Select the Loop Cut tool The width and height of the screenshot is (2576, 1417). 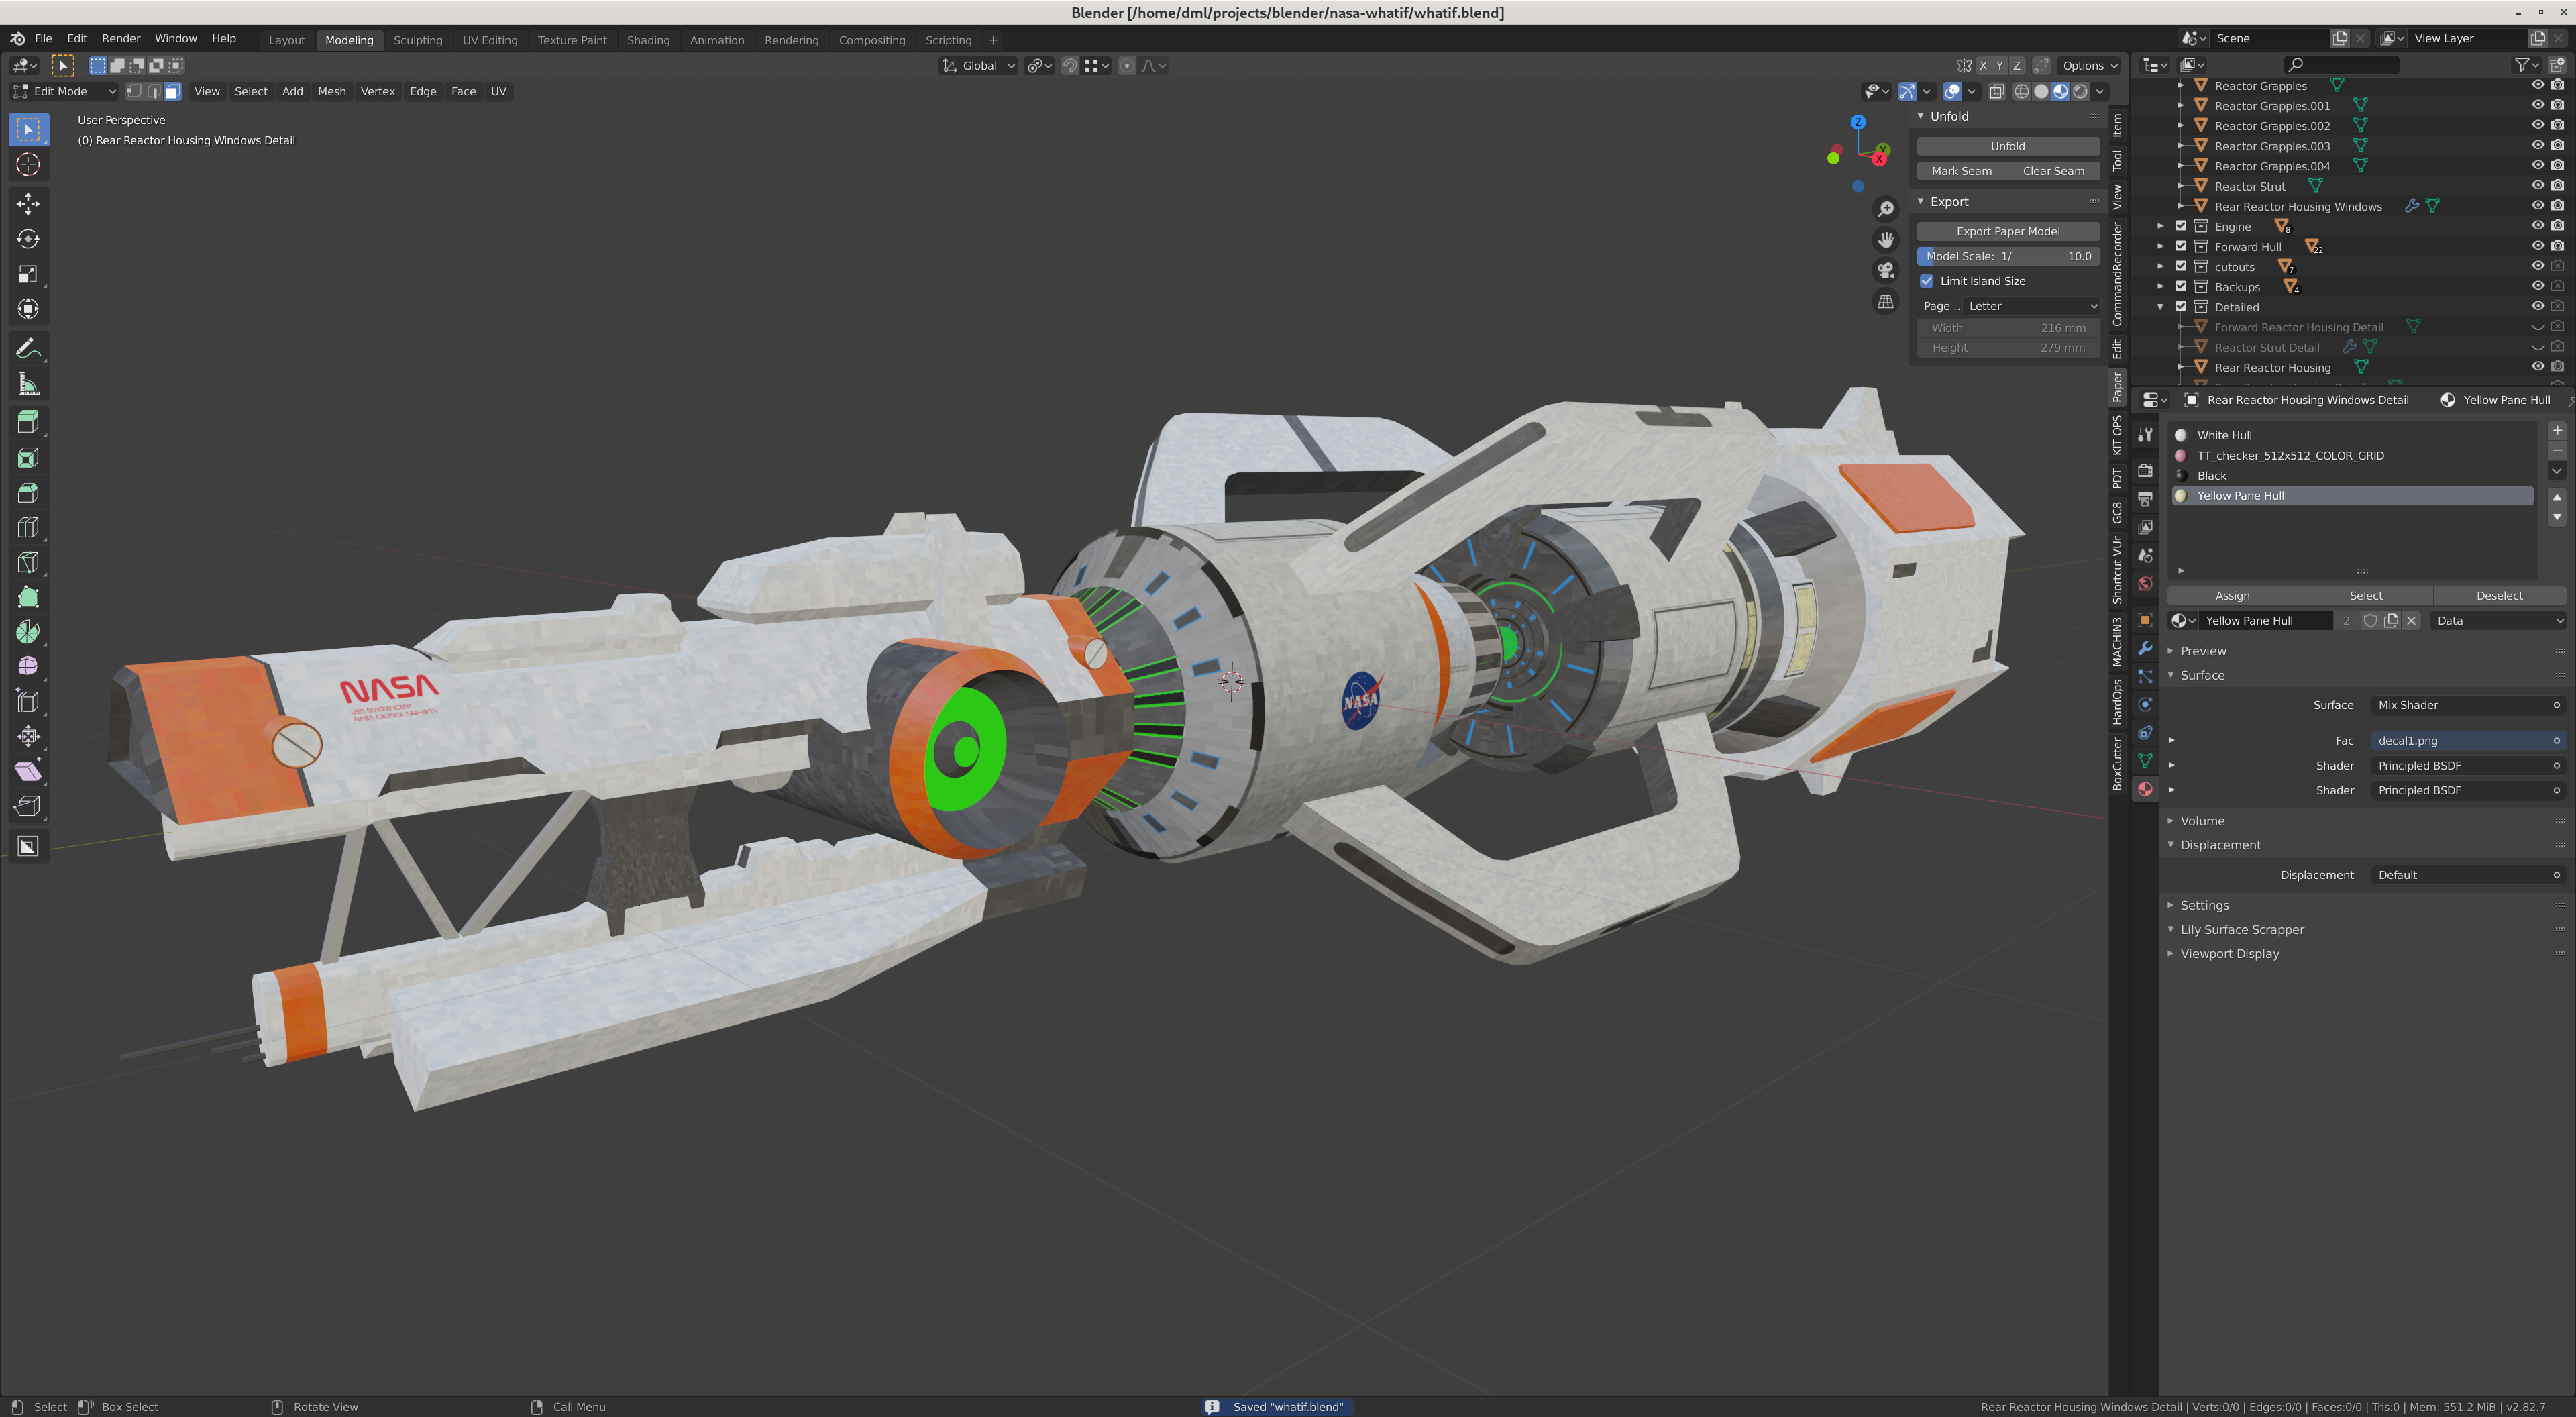point(28,527)
